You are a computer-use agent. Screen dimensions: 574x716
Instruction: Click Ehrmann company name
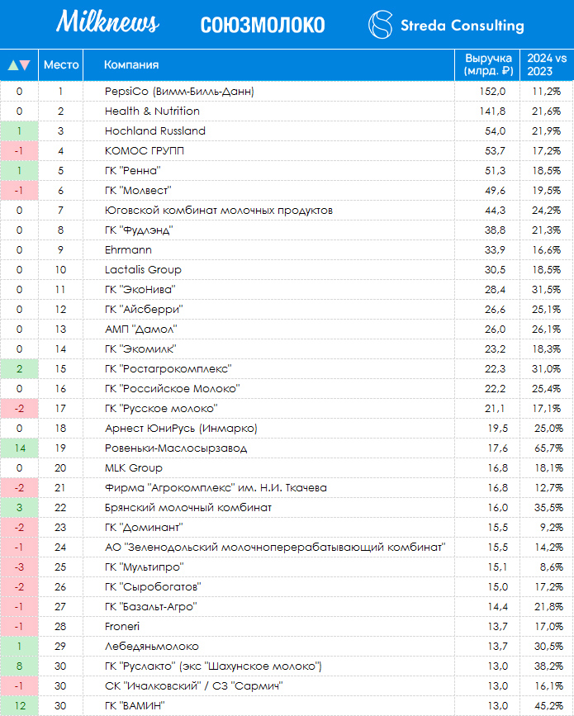(x=128, y=249)
